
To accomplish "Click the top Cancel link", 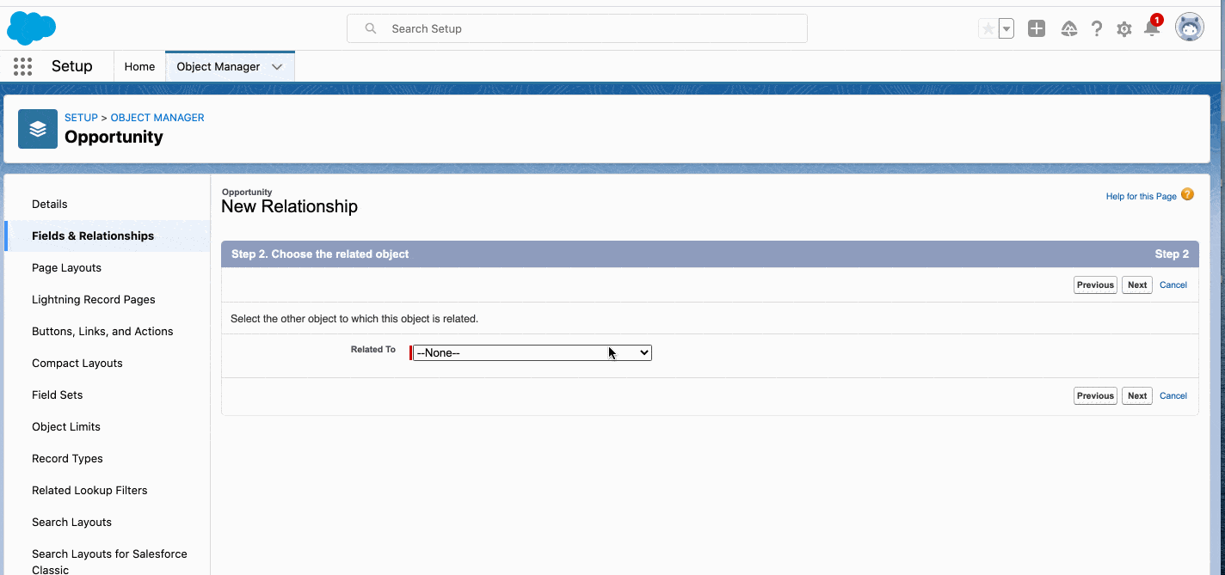I will (1173, 284).
